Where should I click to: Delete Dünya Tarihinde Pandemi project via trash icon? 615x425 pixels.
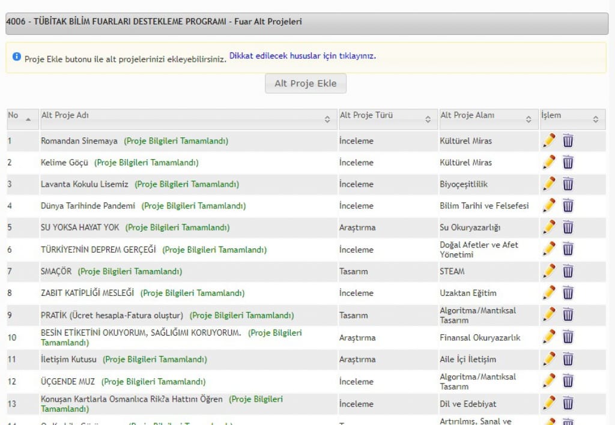tap(568, 206)
